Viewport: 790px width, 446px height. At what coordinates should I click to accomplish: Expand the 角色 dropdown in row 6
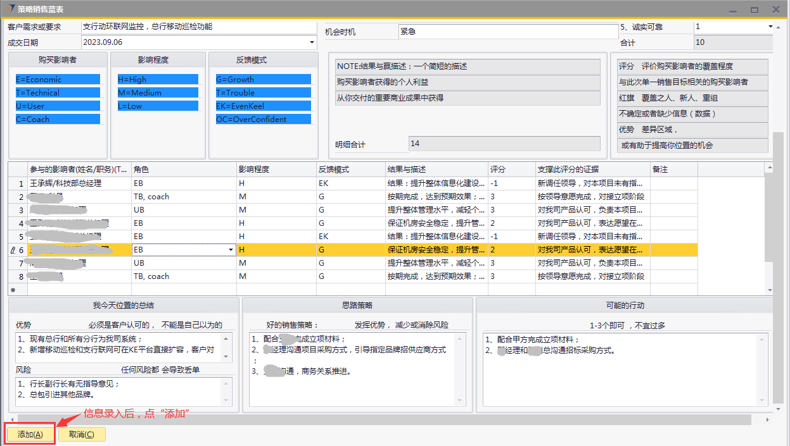coord(231,250)
